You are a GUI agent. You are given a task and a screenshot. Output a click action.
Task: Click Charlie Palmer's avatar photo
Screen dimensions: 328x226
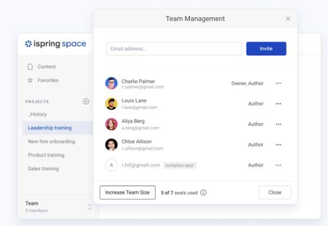pyautogui.click(x=111, y=83)
